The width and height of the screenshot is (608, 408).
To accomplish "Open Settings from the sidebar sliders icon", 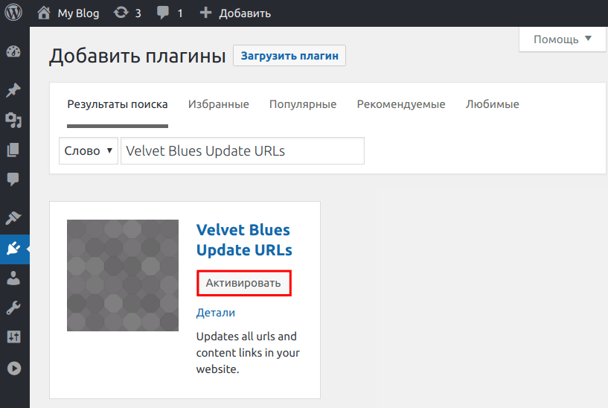I will (13, 337).
